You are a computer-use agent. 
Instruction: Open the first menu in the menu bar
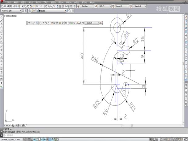pos(9,2)
